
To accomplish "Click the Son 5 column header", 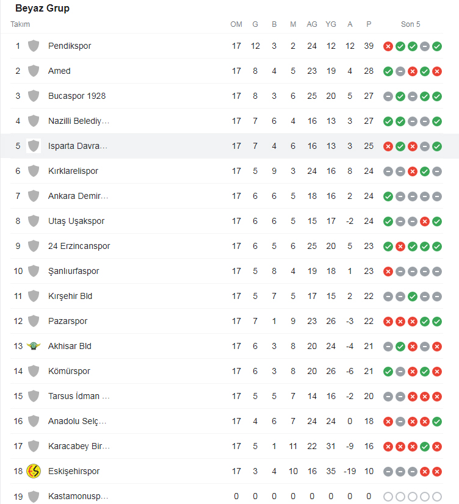I will click(410, 24).
